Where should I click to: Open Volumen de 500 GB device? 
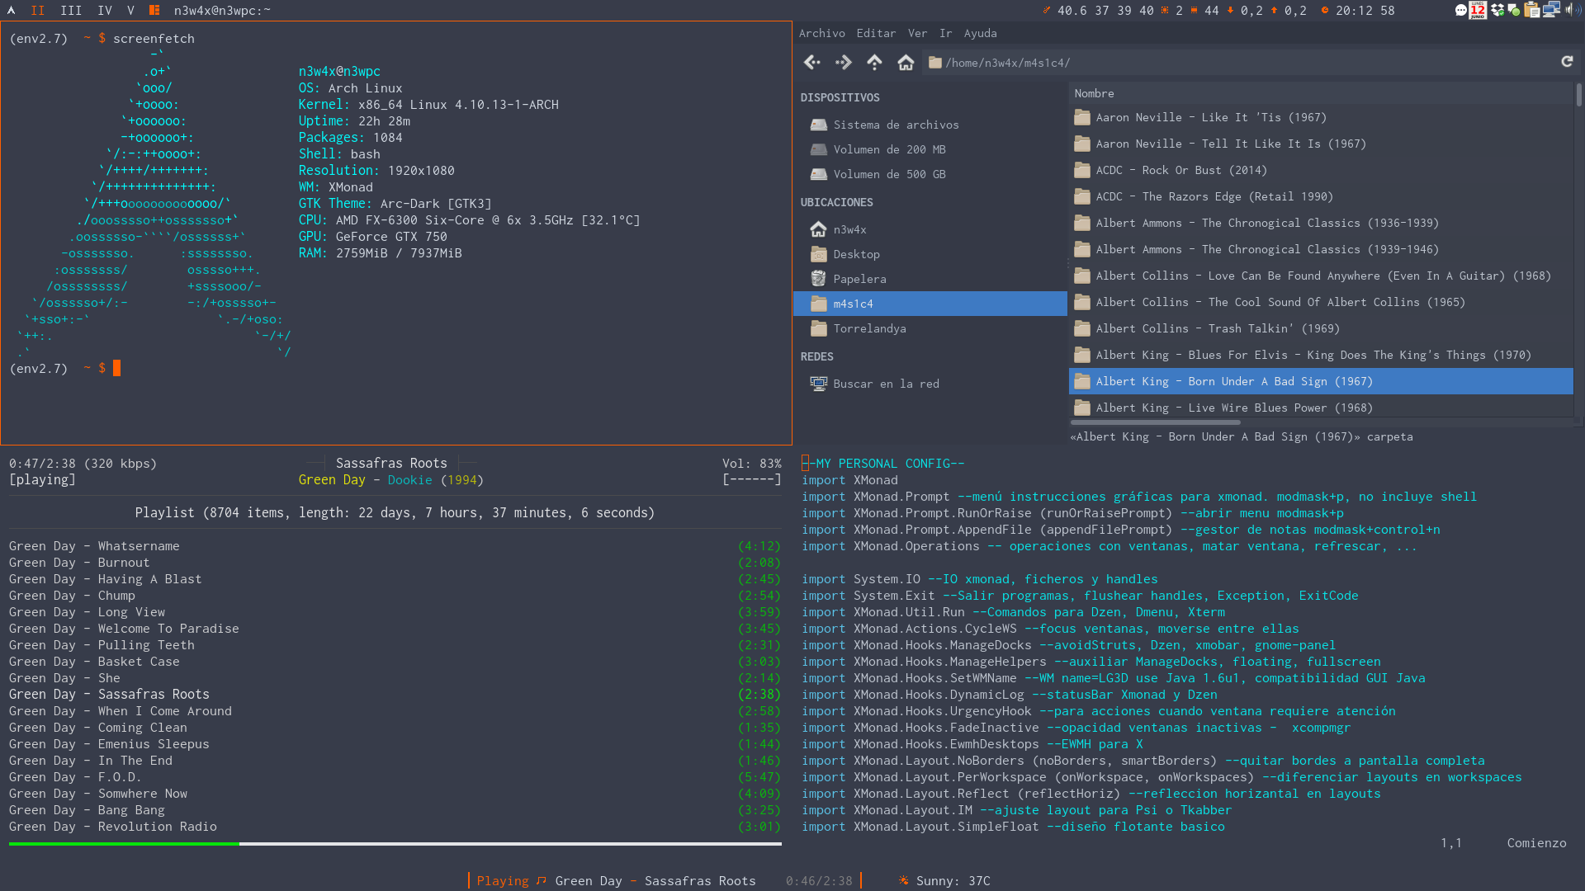pyautogui.click(x=889, y=174)
